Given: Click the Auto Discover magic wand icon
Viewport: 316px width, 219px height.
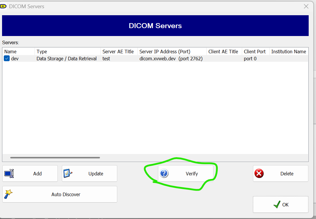Looking at the screenshot, I should click(x=8, y=194).
